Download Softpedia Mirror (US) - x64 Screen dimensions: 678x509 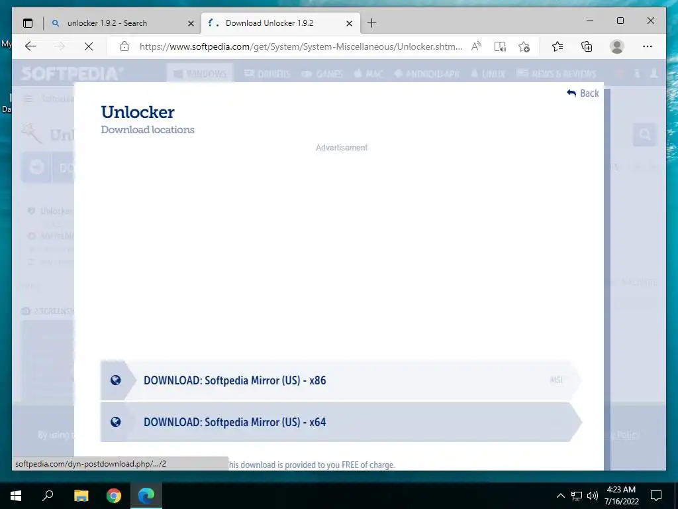(341, 422)
